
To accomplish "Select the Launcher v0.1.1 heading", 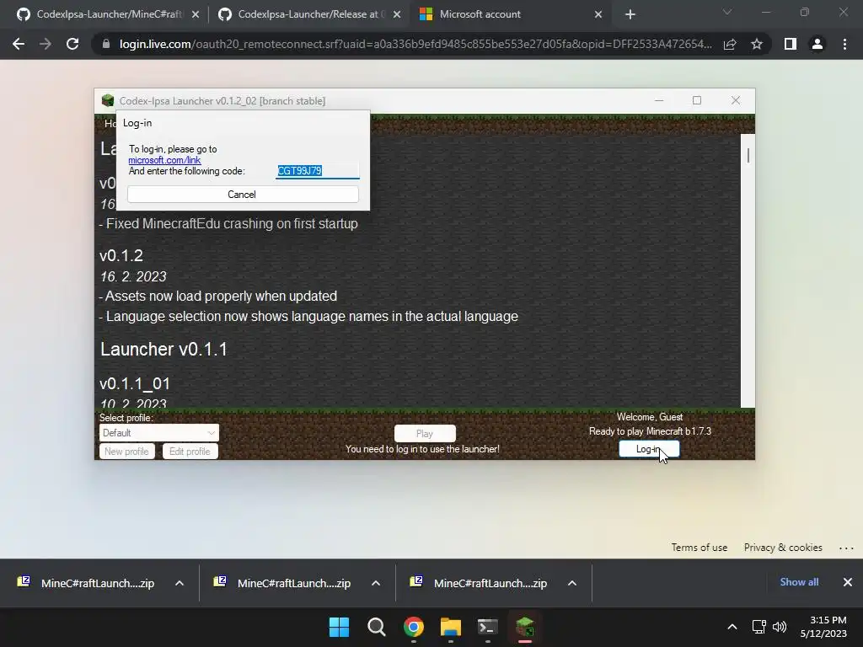I will [x=163, y=350].
